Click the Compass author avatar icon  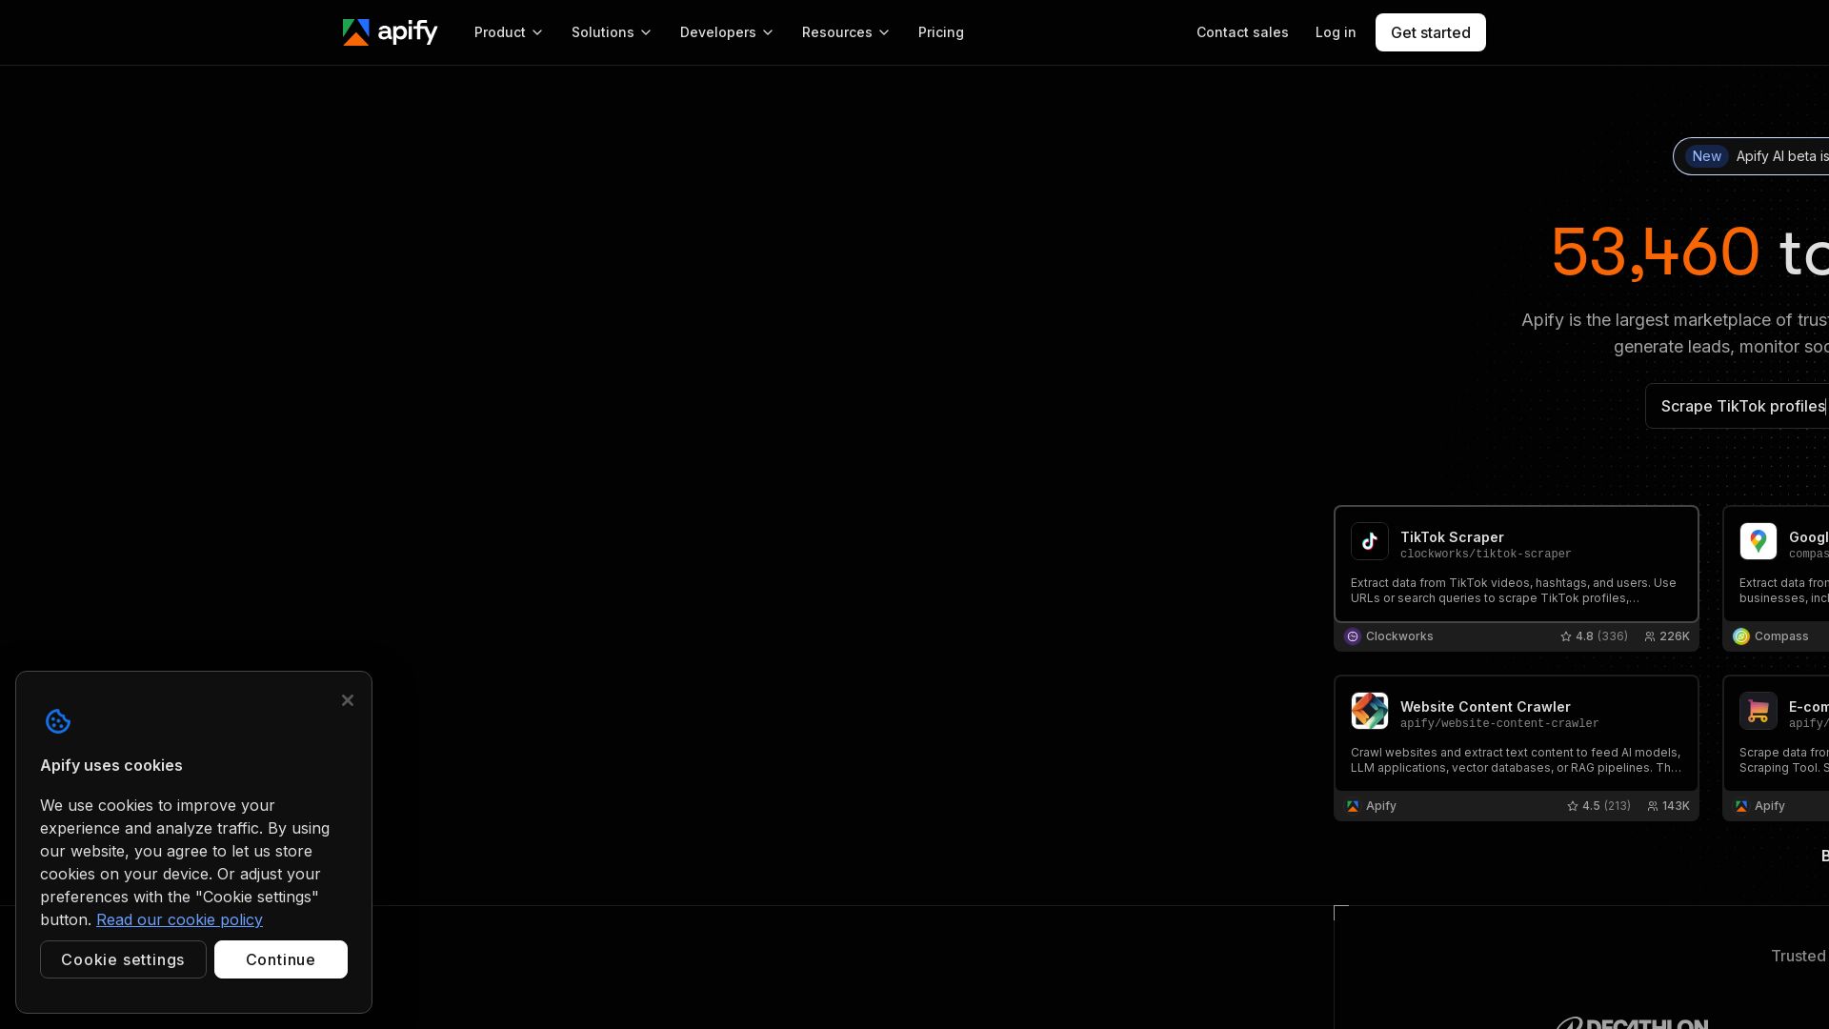pyautogui.click(x=1741, y=636)
